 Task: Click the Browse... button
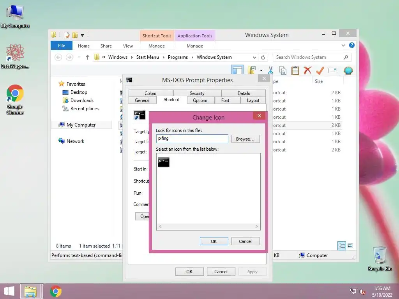(x=245, y=139)
